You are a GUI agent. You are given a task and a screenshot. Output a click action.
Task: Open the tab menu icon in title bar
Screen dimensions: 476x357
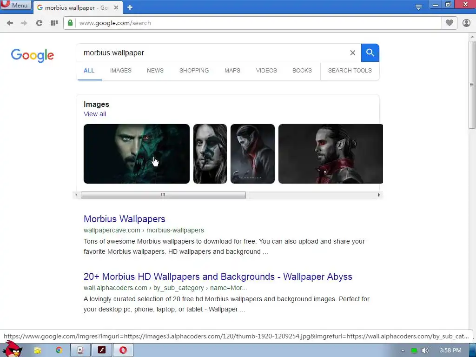[419, 7]
